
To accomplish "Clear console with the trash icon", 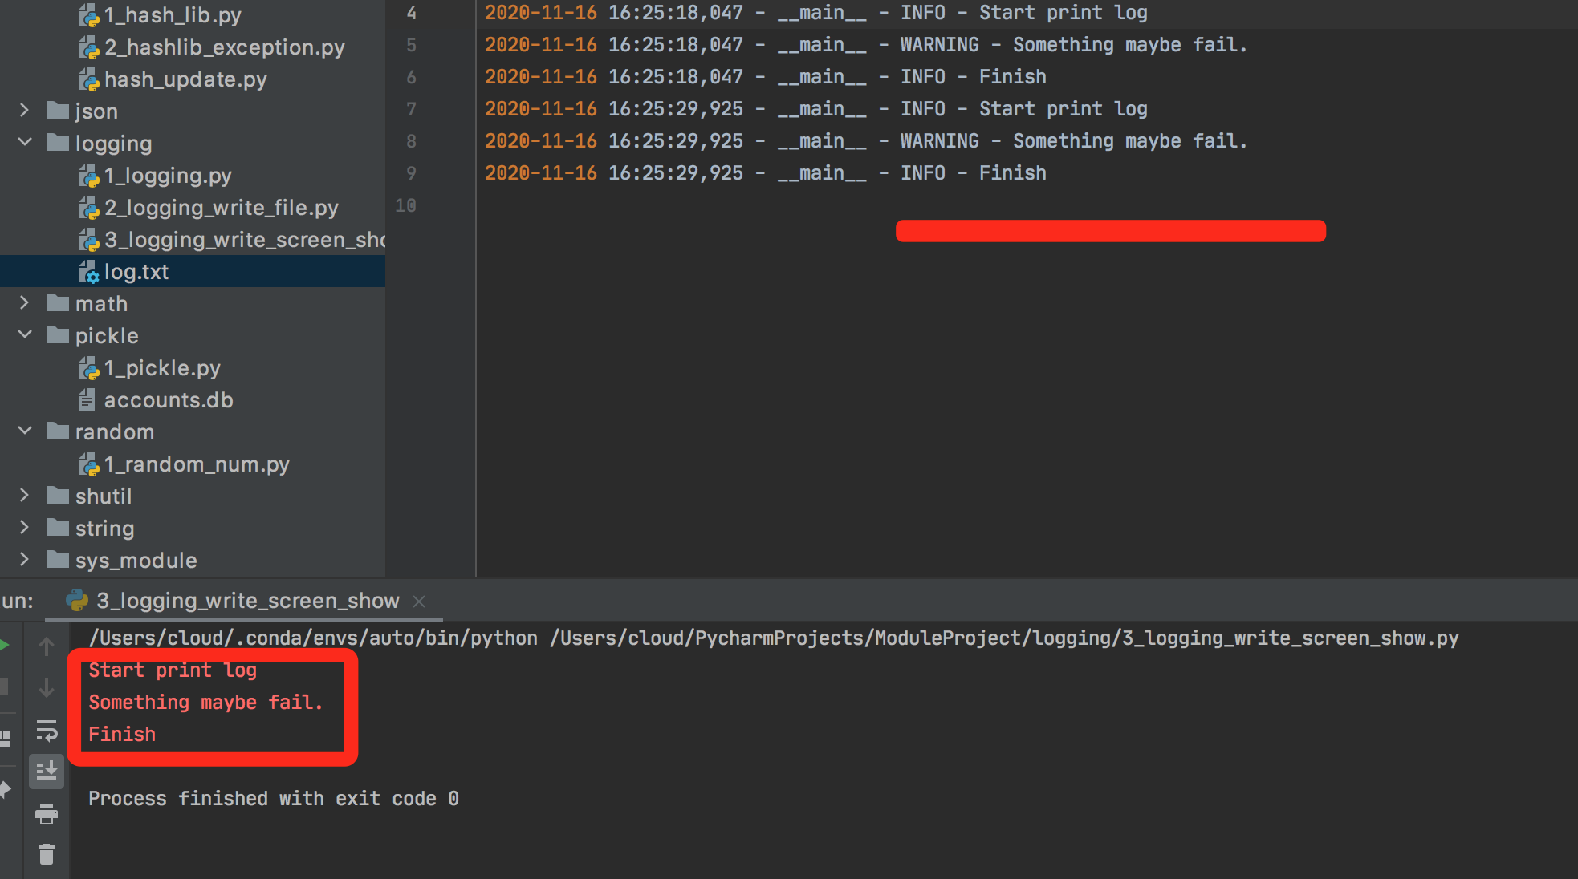I will (47, 855).
